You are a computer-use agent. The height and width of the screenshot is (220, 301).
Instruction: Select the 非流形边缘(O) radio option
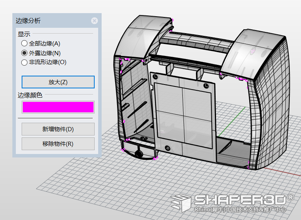coord(44,62)
